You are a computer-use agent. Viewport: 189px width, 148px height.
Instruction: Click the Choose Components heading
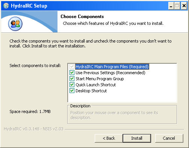tap(82, 17)
